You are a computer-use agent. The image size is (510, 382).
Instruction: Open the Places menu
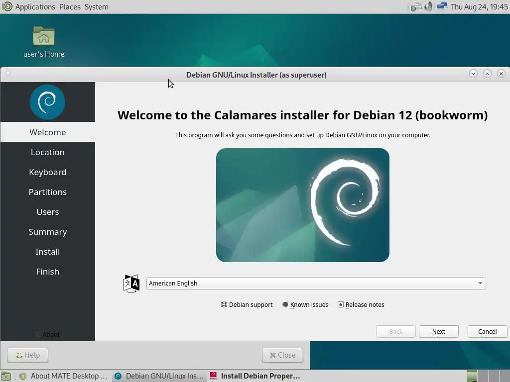click(x=70, y=7)
